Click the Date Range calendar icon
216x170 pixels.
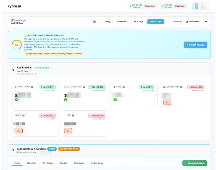click(x=12, y=20)
